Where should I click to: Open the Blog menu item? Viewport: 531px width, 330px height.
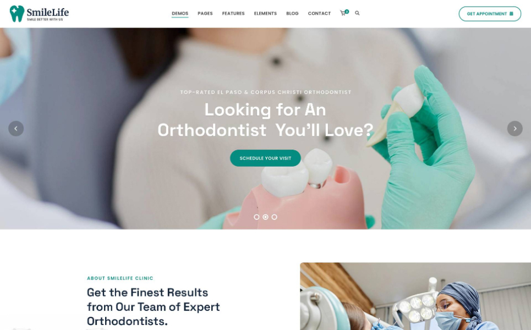(x=292, y=14)
